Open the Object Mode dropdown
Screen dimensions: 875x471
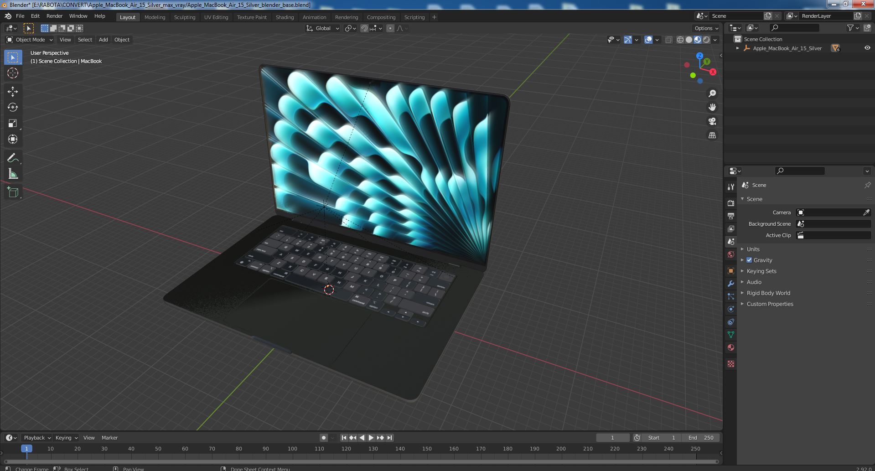point(30,40)
